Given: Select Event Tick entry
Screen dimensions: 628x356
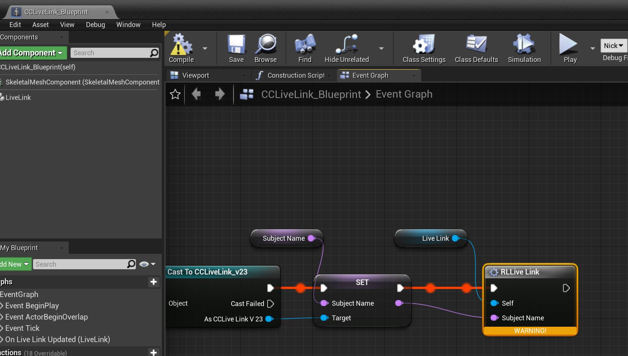Looking at the screenshot, I should 22,328.
